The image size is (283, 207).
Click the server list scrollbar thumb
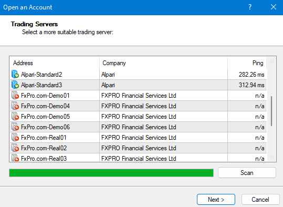[x=271, y=111]
